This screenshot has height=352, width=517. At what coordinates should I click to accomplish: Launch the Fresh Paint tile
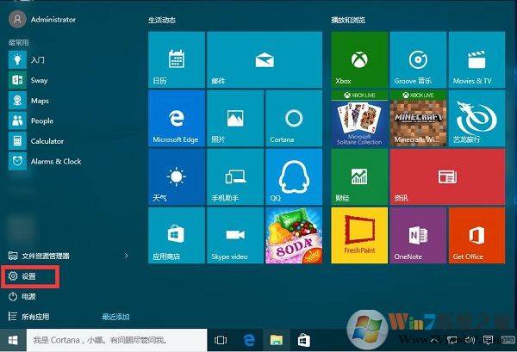[x=359, y=236]
